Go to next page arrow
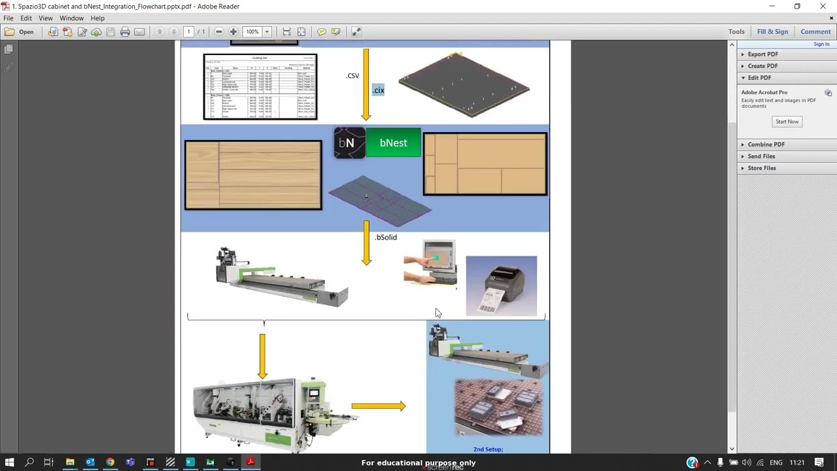This screenshot has width=837, height=471. point(174,31)
